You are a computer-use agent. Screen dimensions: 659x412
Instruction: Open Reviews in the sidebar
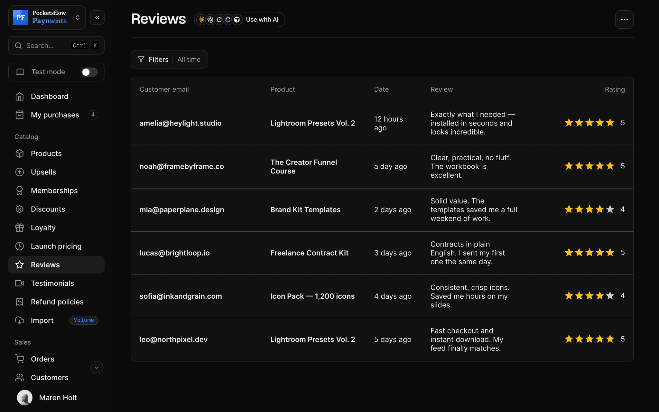point(56,265)
